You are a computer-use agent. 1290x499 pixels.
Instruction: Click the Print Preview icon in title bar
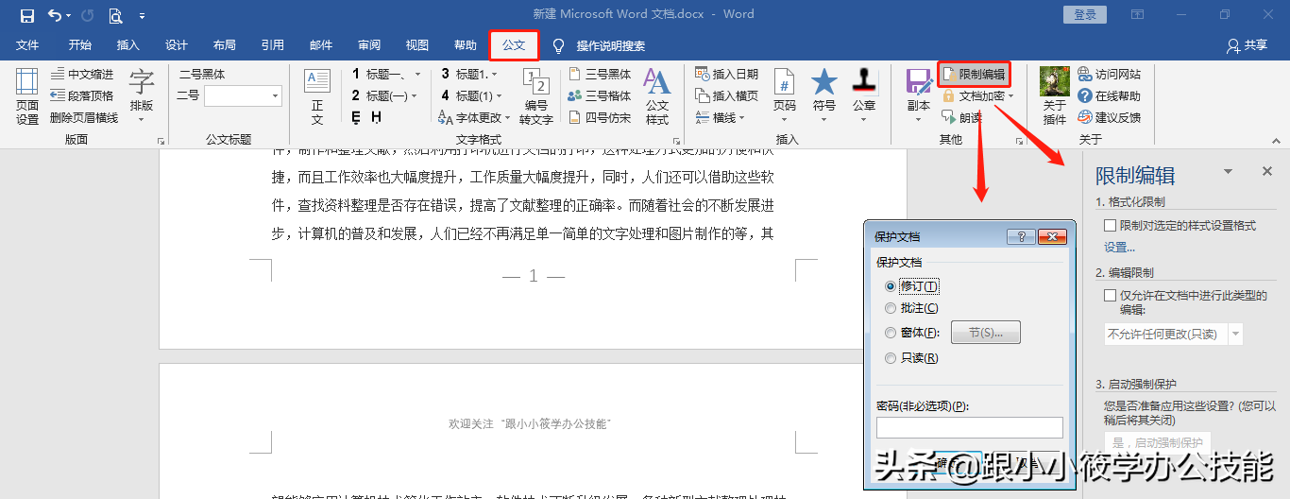(115, 15)
